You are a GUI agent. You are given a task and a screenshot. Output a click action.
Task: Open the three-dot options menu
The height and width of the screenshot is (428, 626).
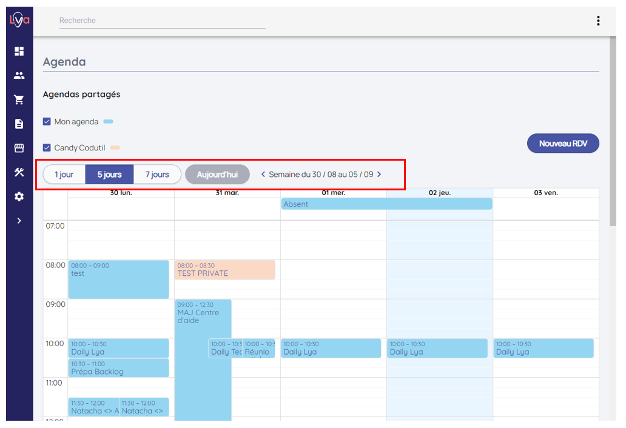[x=598, y=21]
